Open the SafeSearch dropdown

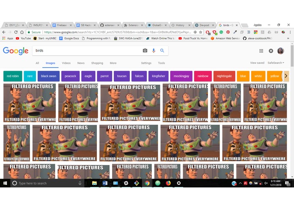click(x=276, y=63)
